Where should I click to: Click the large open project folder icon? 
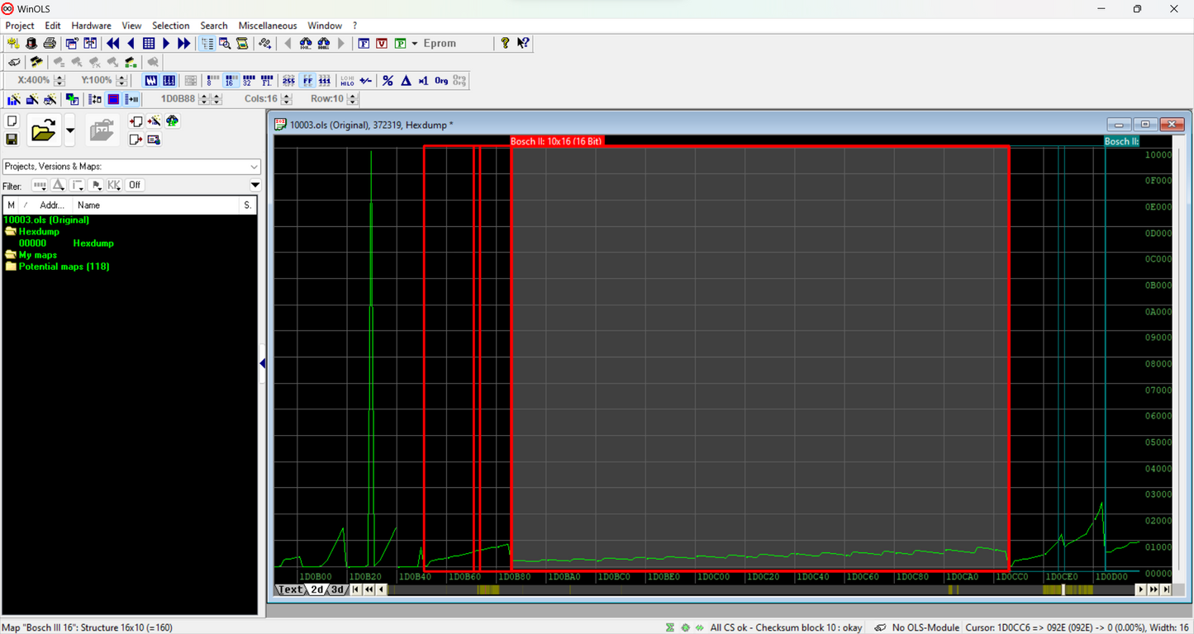coord(43,130)
